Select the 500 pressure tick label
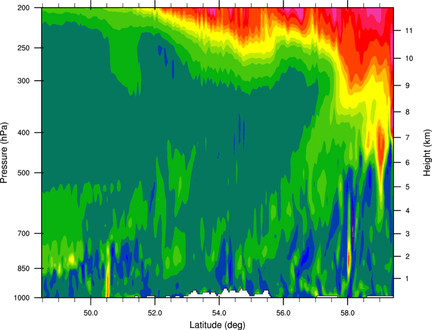This screenshot has width=432, height=330. [23, 173]
